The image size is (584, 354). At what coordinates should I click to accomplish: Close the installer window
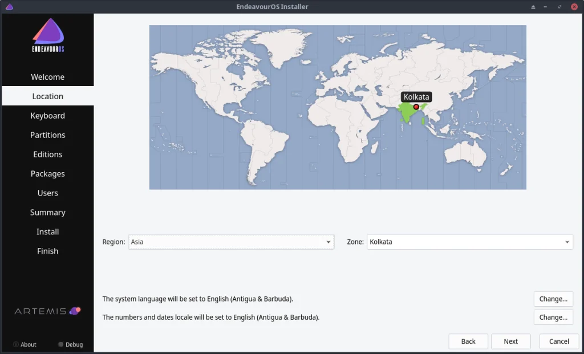(x=574, y=7)
